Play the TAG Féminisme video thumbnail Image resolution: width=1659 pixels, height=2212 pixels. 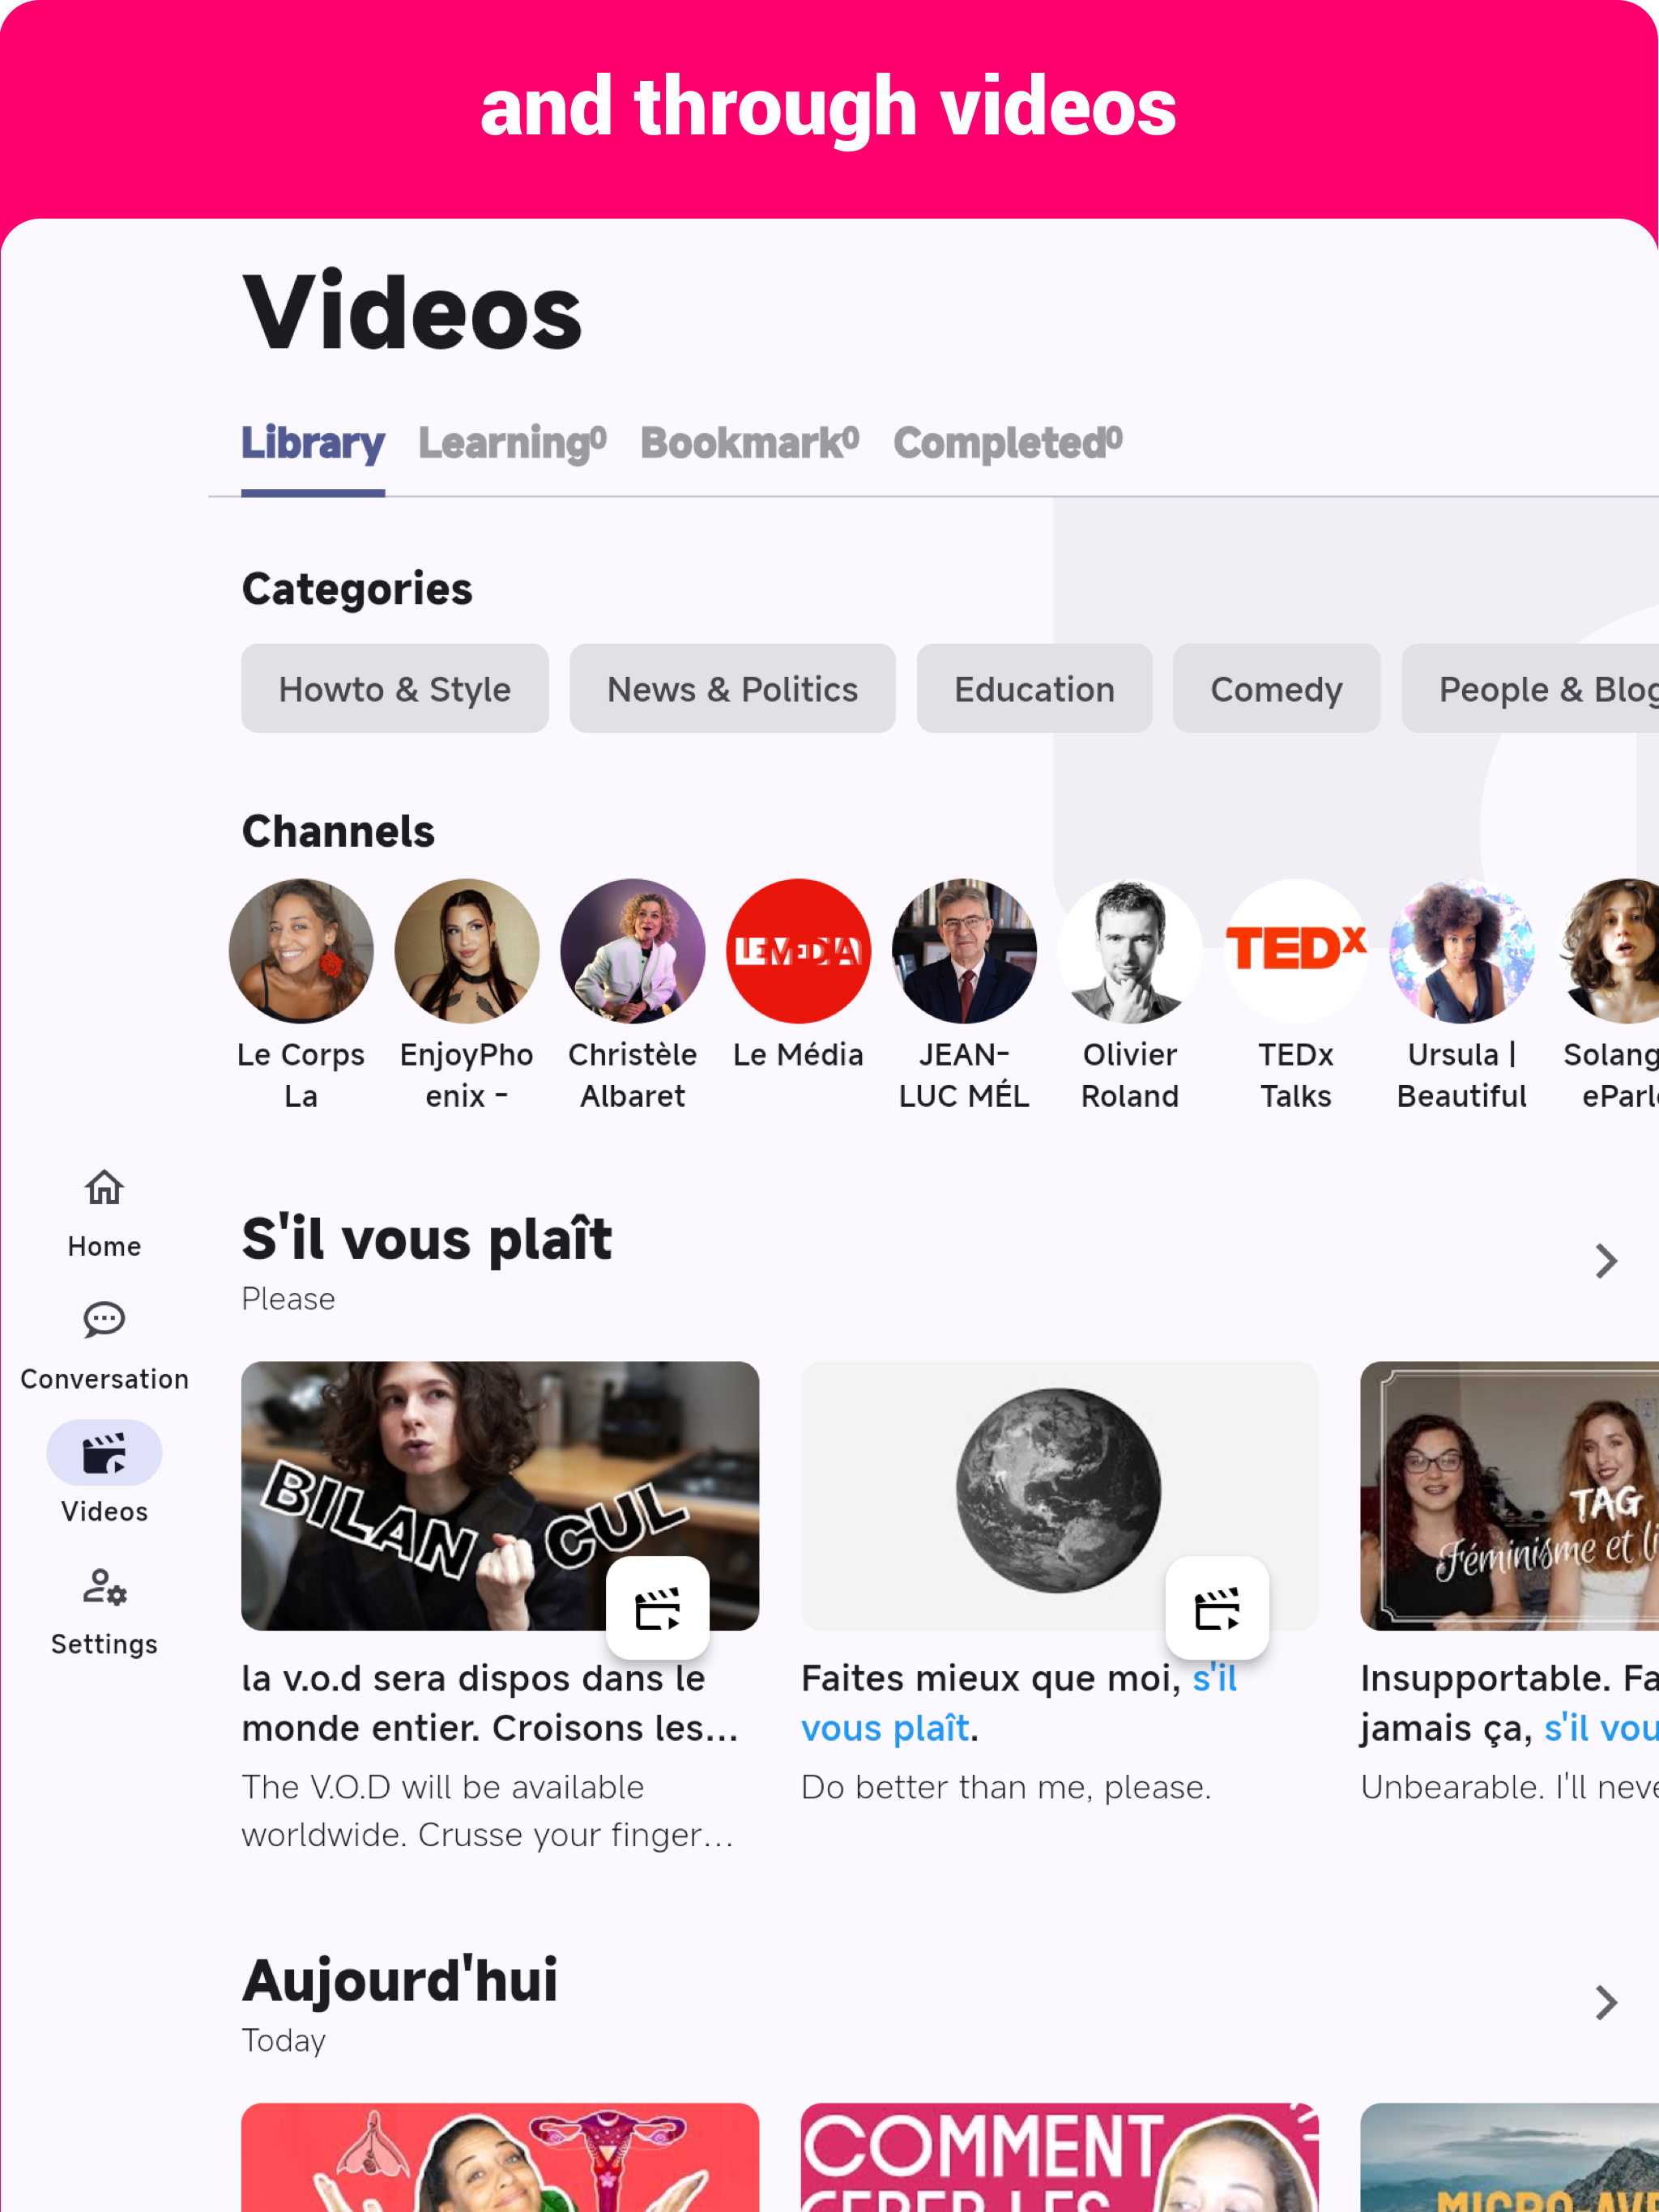[x=1509, y=1496]
